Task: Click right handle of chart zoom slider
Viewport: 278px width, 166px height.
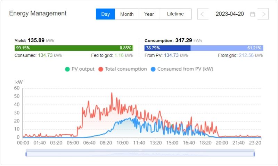Action: [254, 154]
